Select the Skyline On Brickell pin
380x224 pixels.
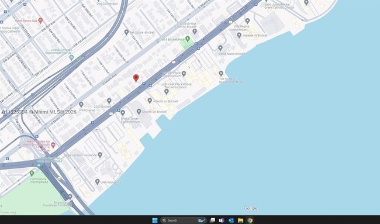tap(139, 112)
